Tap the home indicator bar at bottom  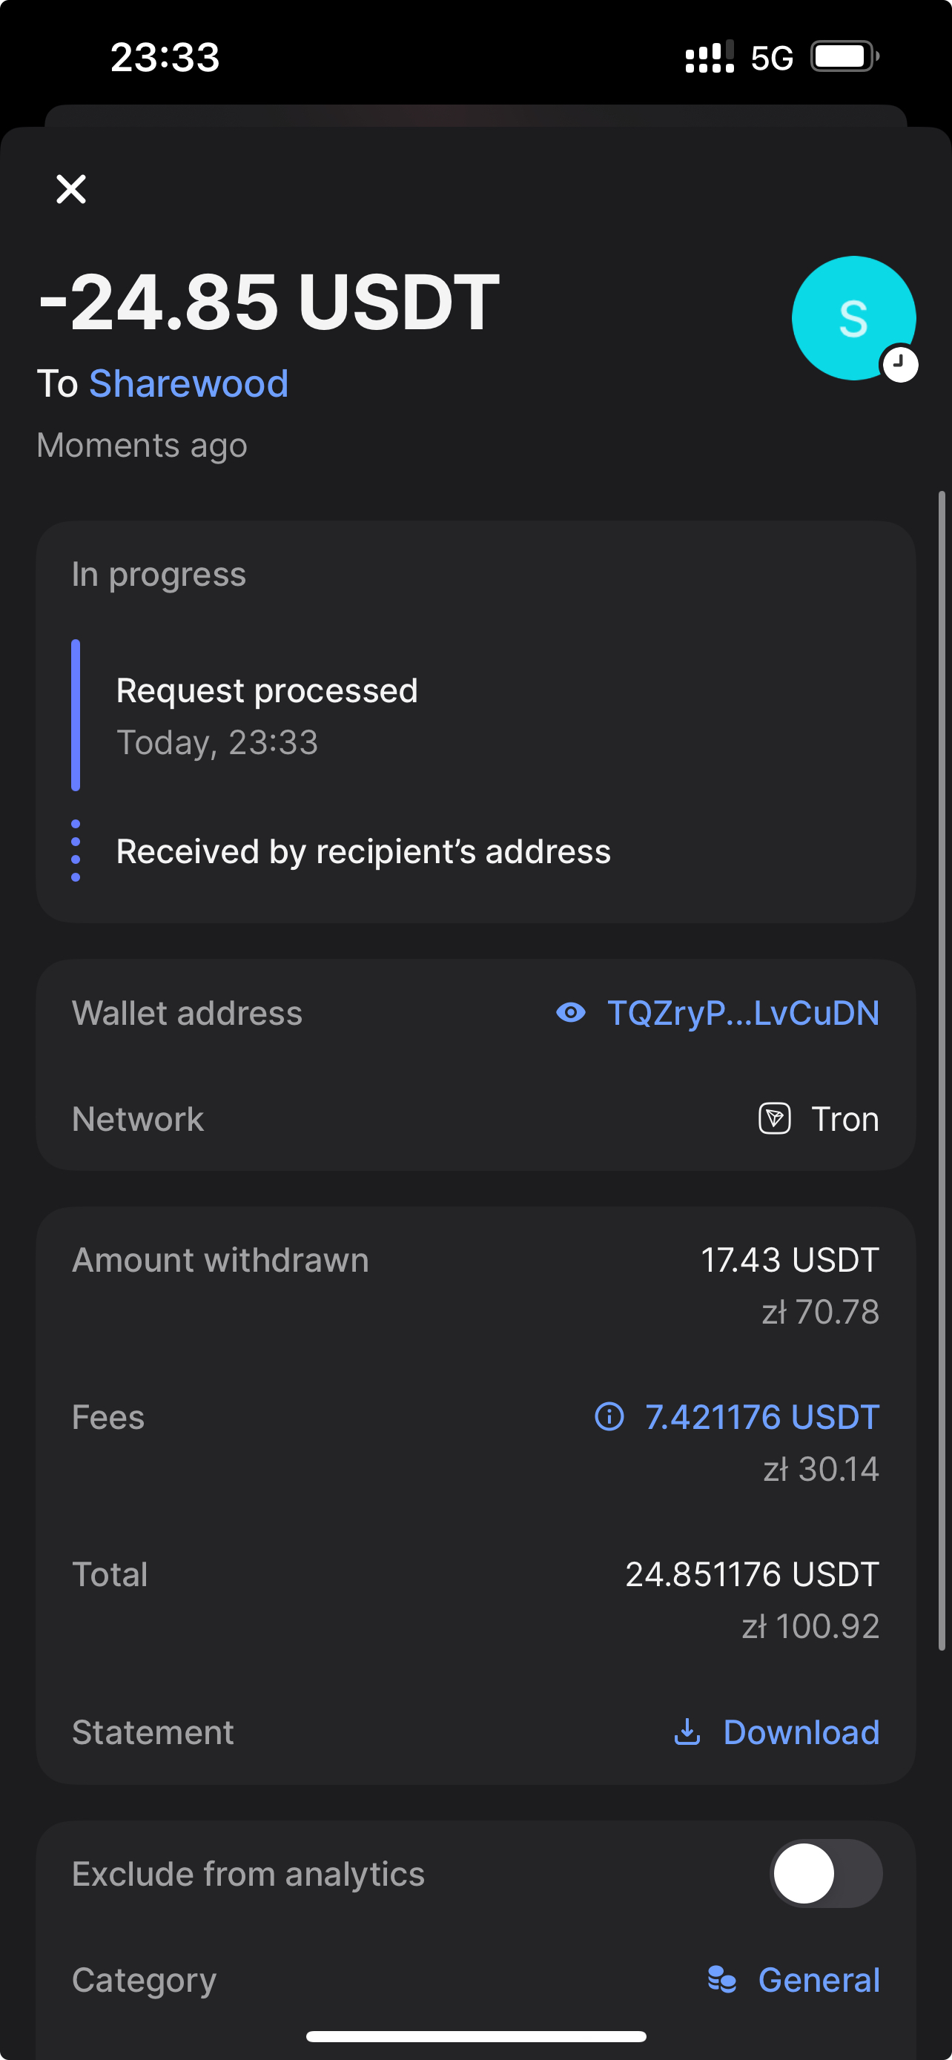tap(475, 2036)
